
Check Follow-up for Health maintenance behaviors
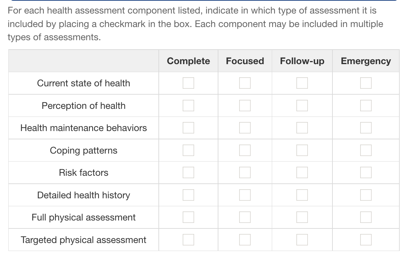coord(302,128)
